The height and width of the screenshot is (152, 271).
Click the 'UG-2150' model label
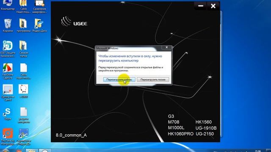click(205, 134)
